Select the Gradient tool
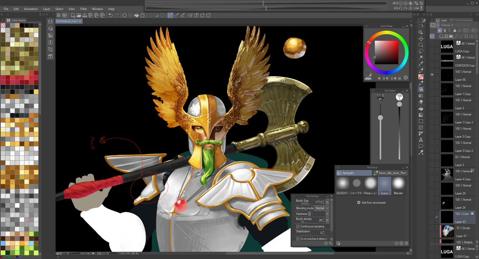This screenshot has height=259, width=479. [x=421, y=115]
